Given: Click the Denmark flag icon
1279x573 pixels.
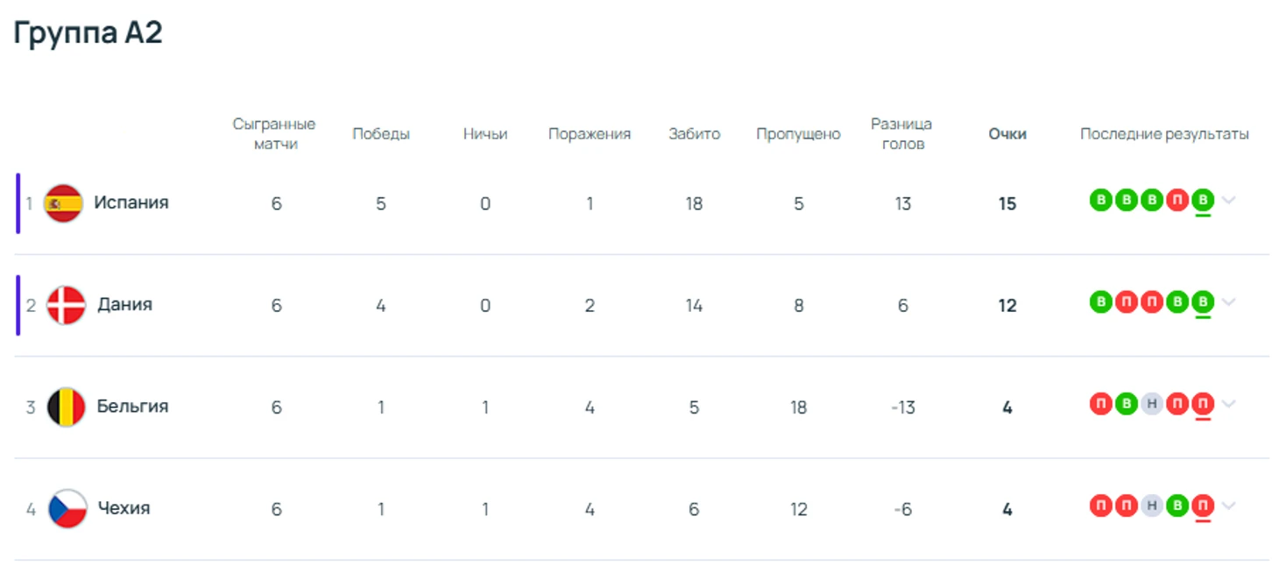Looking at the screenshot, I should pos(66,305).
